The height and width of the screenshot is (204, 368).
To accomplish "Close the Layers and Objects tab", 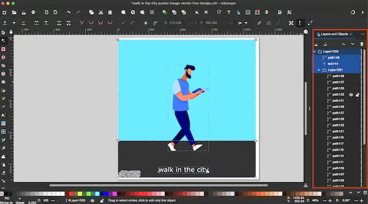I will 350,34.
